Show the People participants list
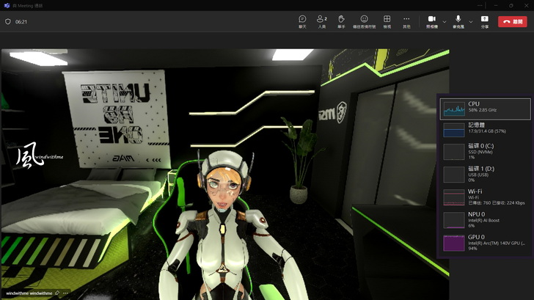 click(x=321, y=21)
